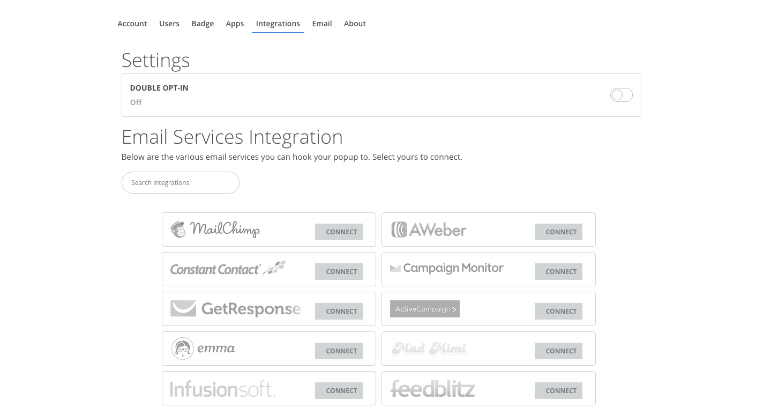This screenshot has height=407, width=763.
Task: Click the Email Services Integration heading
Action: tap(232, 137)
